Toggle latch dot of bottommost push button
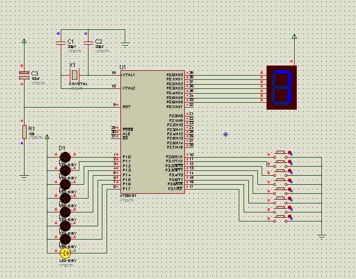Screen dimensions: 356x279 click(x=289, y=216)
